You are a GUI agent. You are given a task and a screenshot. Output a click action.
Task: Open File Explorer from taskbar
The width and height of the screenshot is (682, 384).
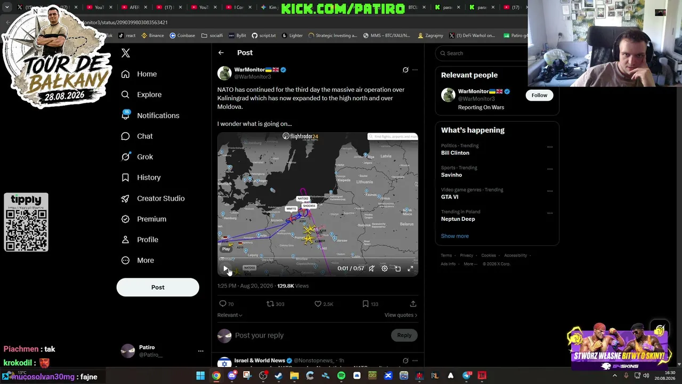(294, 376)
